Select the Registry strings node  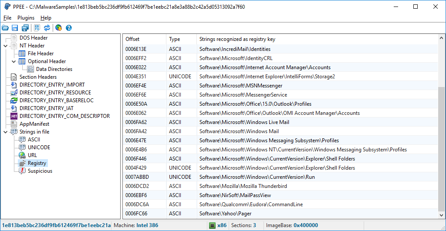click(x=37, y=163)
